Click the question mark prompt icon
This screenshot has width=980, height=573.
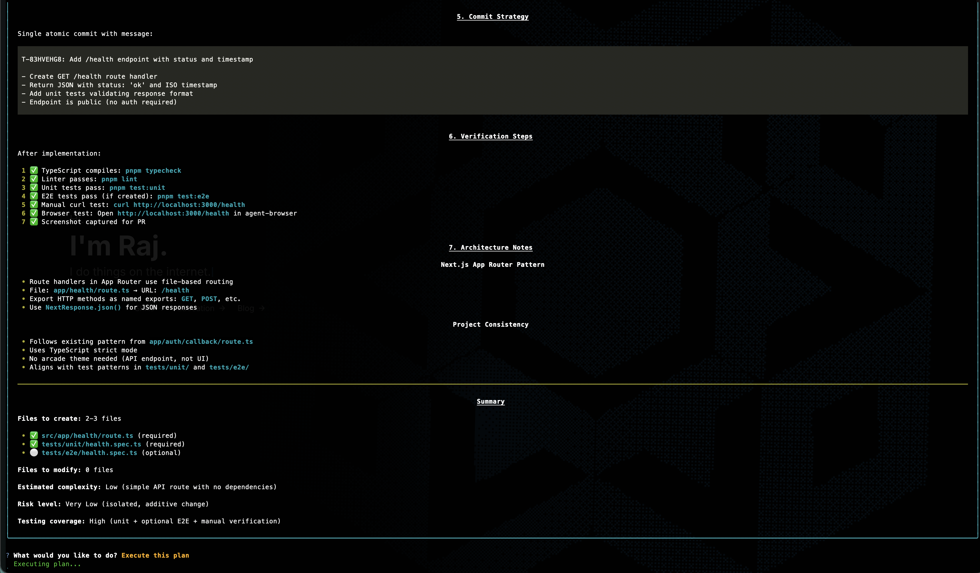[x=7, y=556]
